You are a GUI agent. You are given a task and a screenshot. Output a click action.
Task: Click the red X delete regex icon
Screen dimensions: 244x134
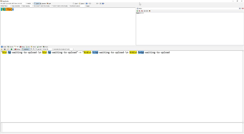(x=140, y=11)
